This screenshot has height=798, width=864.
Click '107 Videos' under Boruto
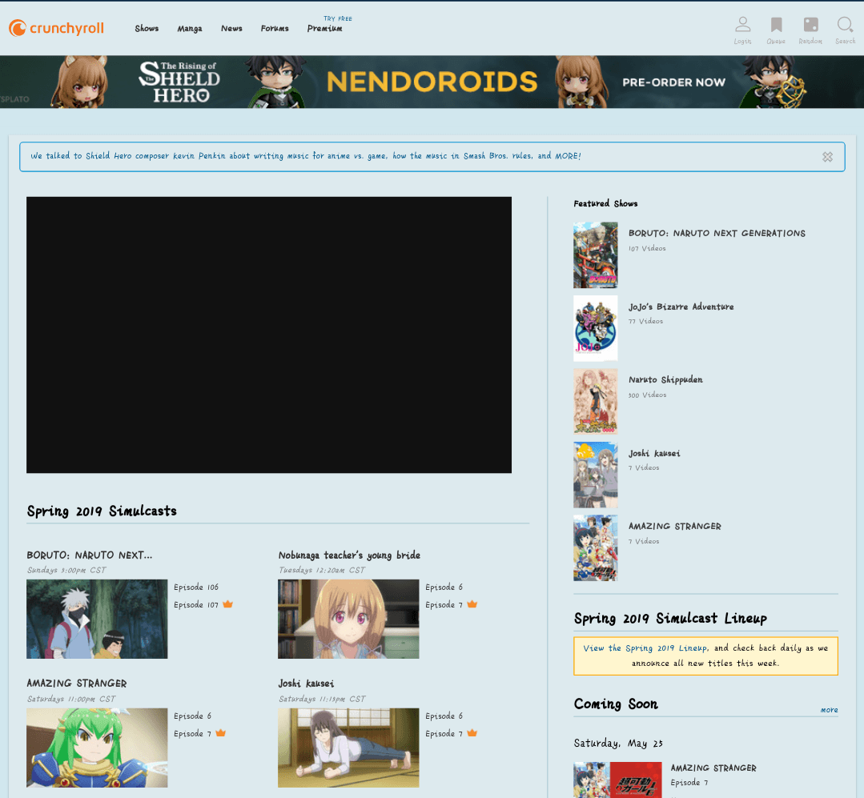pos(647,248)
